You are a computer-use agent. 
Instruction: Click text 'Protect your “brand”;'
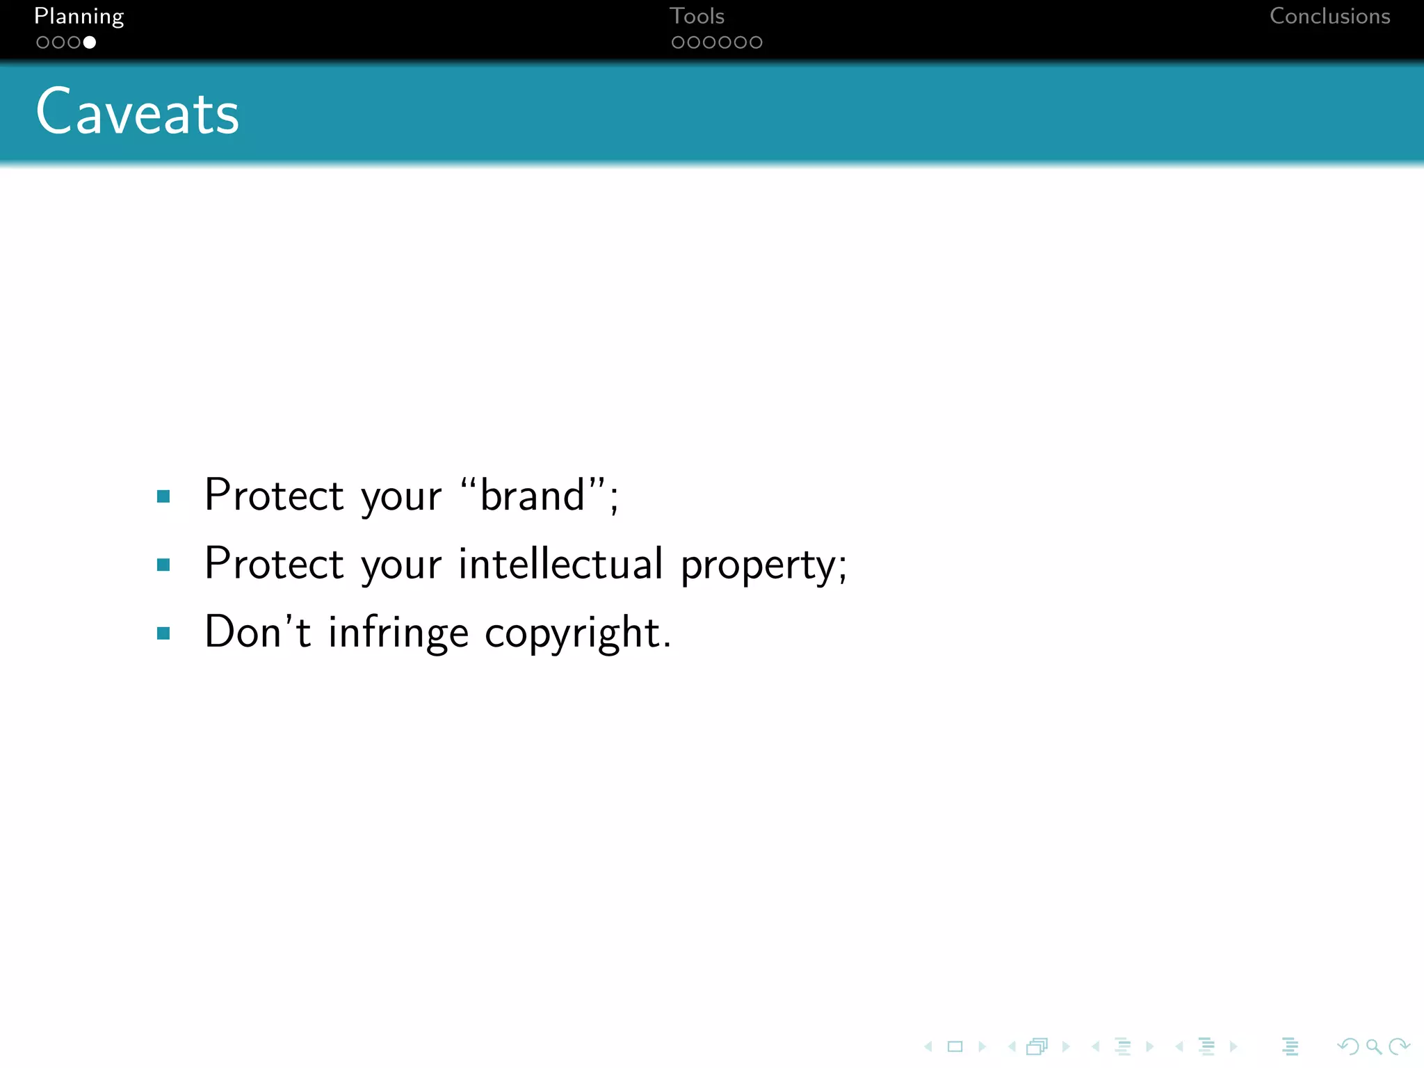click(x=411, y=496)
